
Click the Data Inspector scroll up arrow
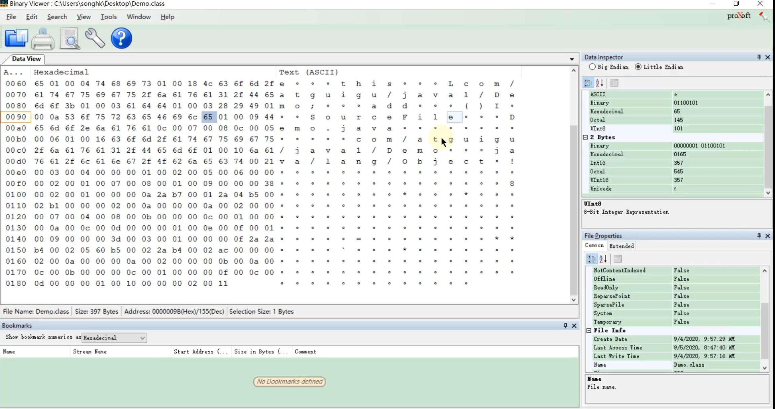point(768,95)
